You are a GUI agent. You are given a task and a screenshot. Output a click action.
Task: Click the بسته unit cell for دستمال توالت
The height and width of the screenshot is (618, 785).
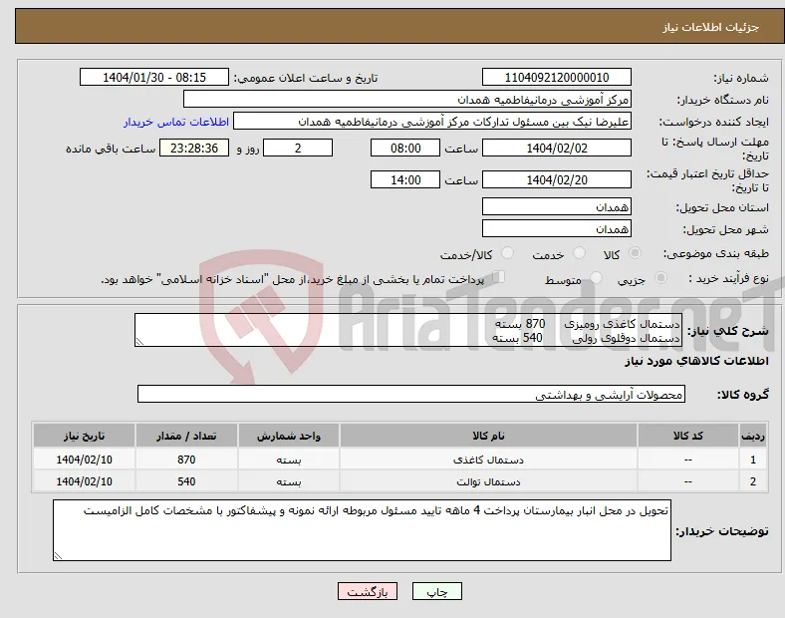click(x=289, y=481)
